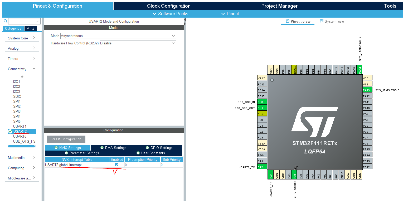This screenshot has width=403, height=201.
Task: Select I2C1 in Connectivity list
Action: pos(17,81)
